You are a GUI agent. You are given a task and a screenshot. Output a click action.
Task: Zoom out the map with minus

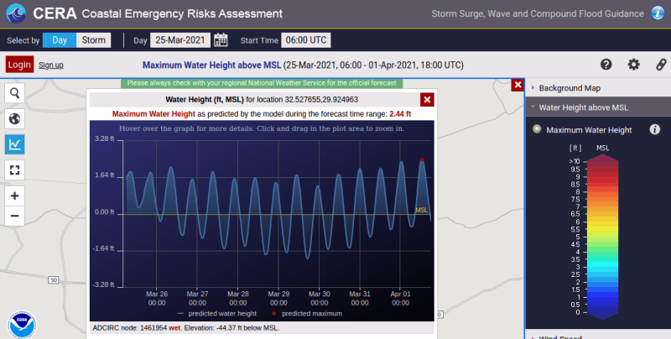(x=14, y=216)
